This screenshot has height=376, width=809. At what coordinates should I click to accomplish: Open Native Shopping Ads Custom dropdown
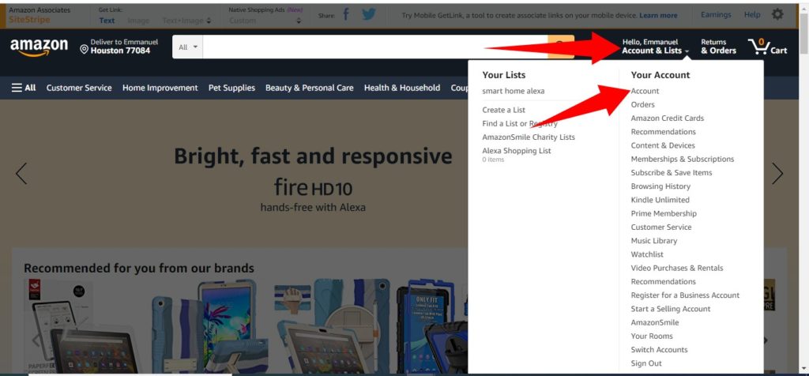pos(265,21)
